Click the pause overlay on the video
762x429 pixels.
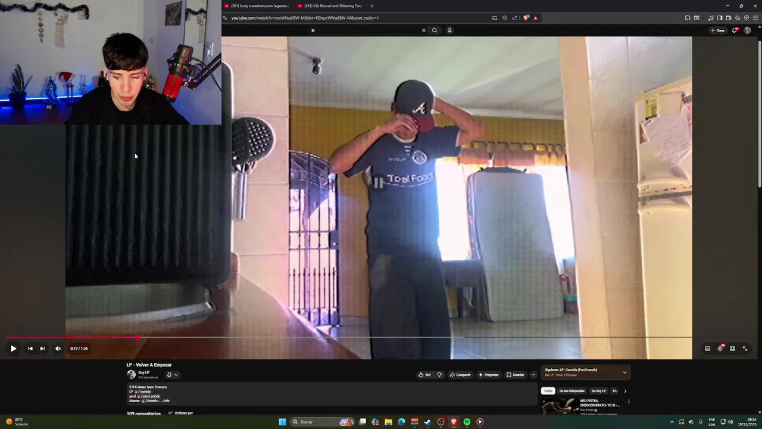click(x=379, y=184)
